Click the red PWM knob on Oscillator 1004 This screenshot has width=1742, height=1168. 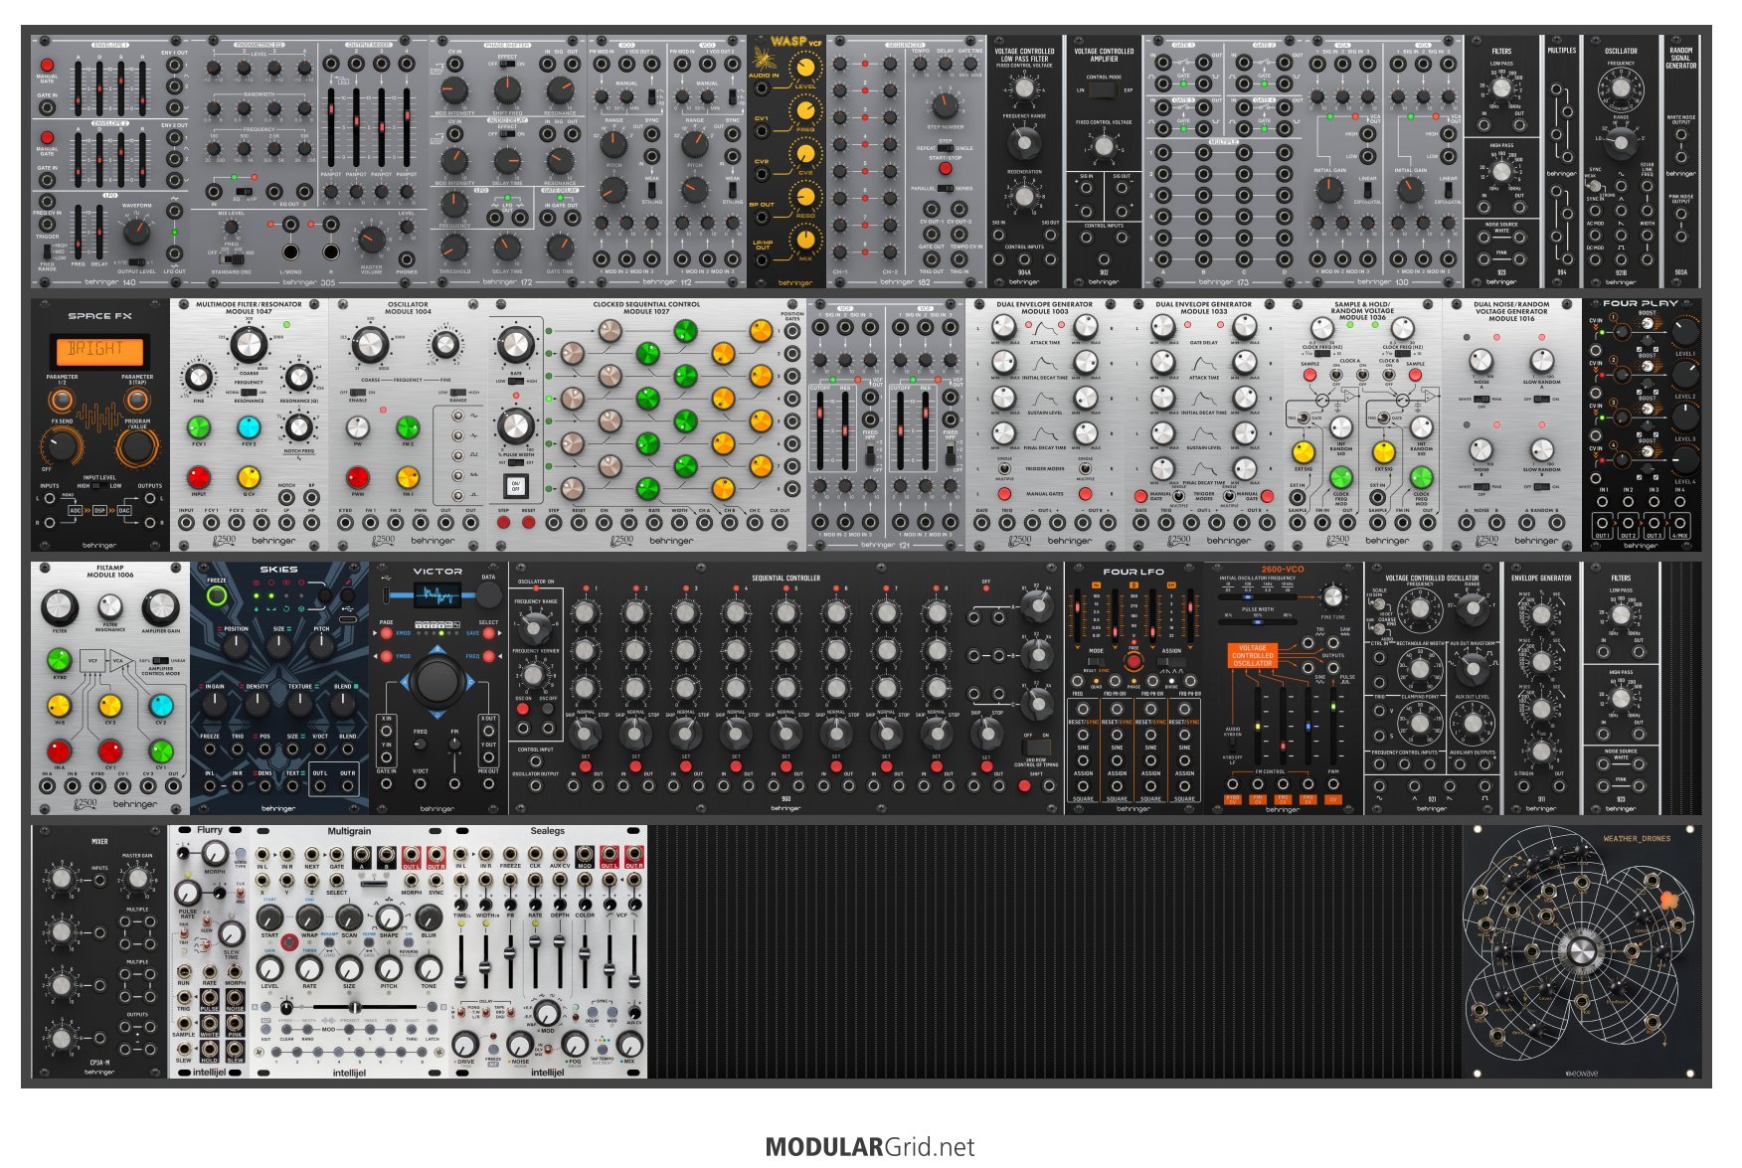coord(358,478)
